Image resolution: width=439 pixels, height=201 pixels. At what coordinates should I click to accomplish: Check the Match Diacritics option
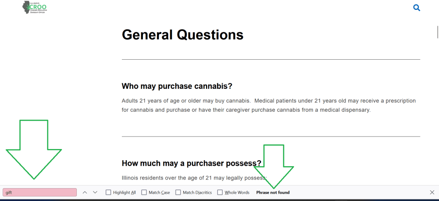[x=178, y=192]
